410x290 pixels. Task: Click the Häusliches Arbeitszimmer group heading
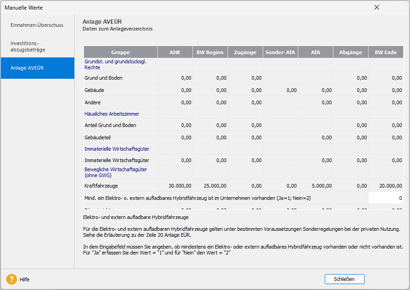(x=112, y=114)
